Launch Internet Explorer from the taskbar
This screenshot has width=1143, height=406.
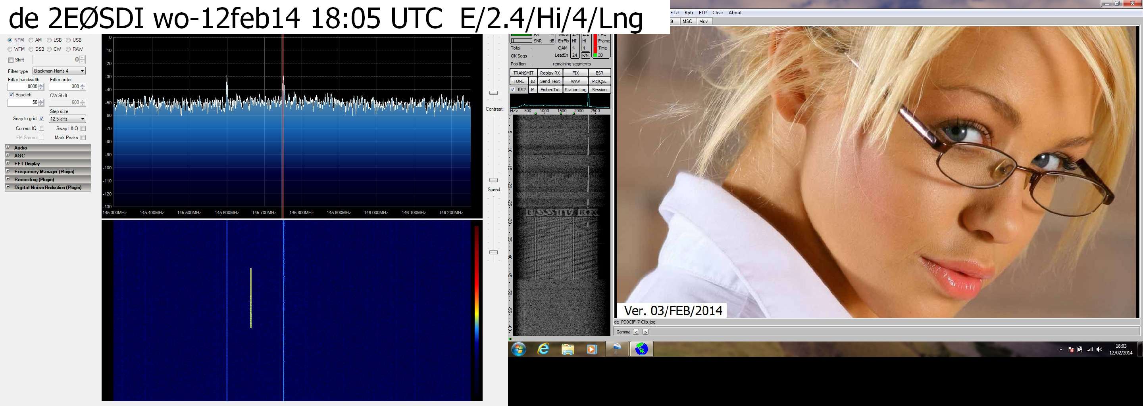[x=543, y=349]
